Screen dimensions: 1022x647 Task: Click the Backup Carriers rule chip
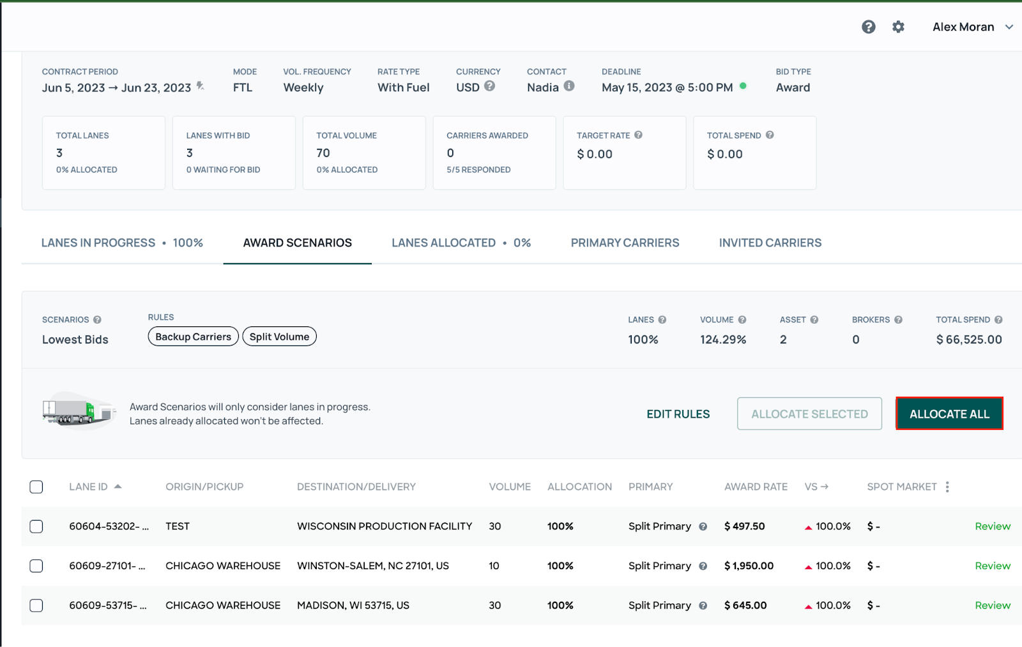pos(193,337)
